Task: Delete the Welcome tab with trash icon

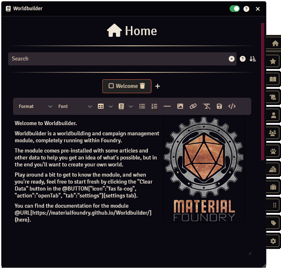Action: [142, 86]
